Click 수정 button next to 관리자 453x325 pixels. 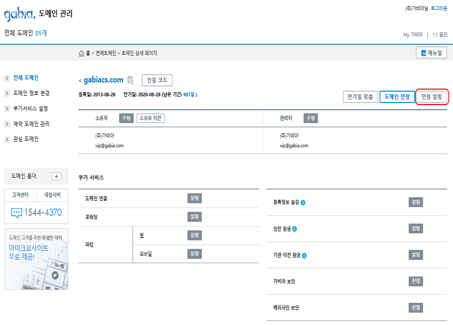310,118
